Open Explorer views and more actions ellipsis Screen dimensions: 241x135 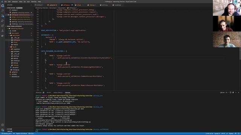(x=31, y=5)
